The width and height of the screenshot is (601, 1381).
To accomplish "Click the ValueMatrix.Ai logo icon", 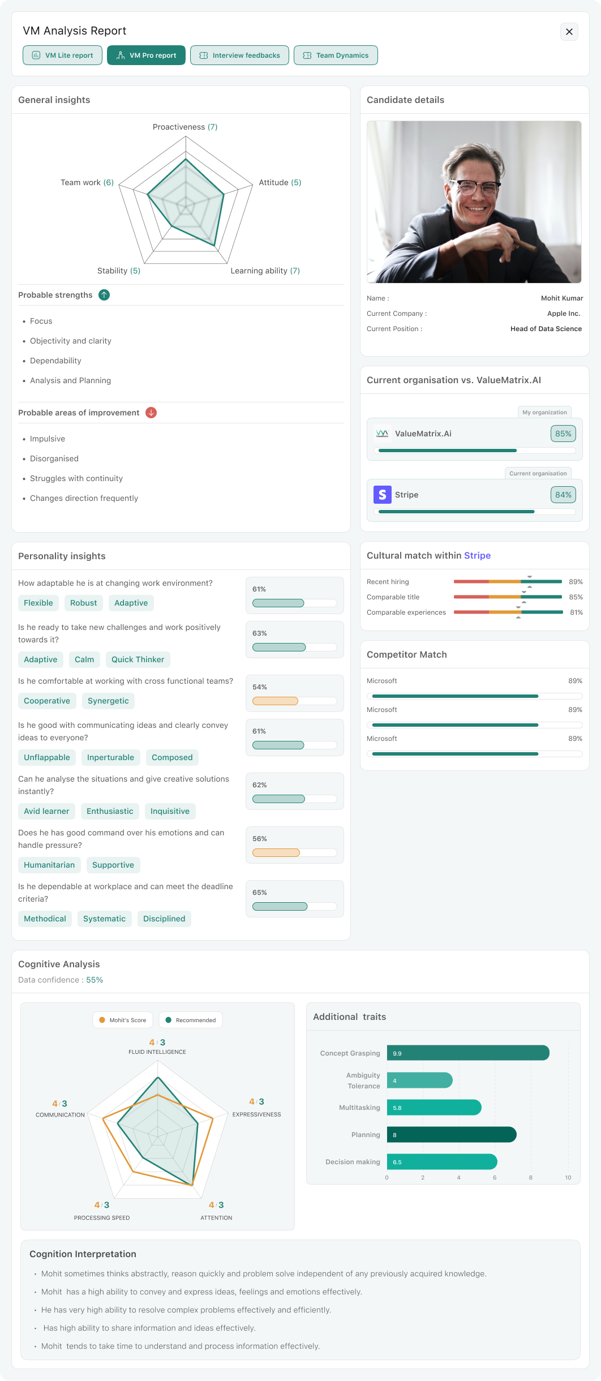I will [x=382, y=434].
